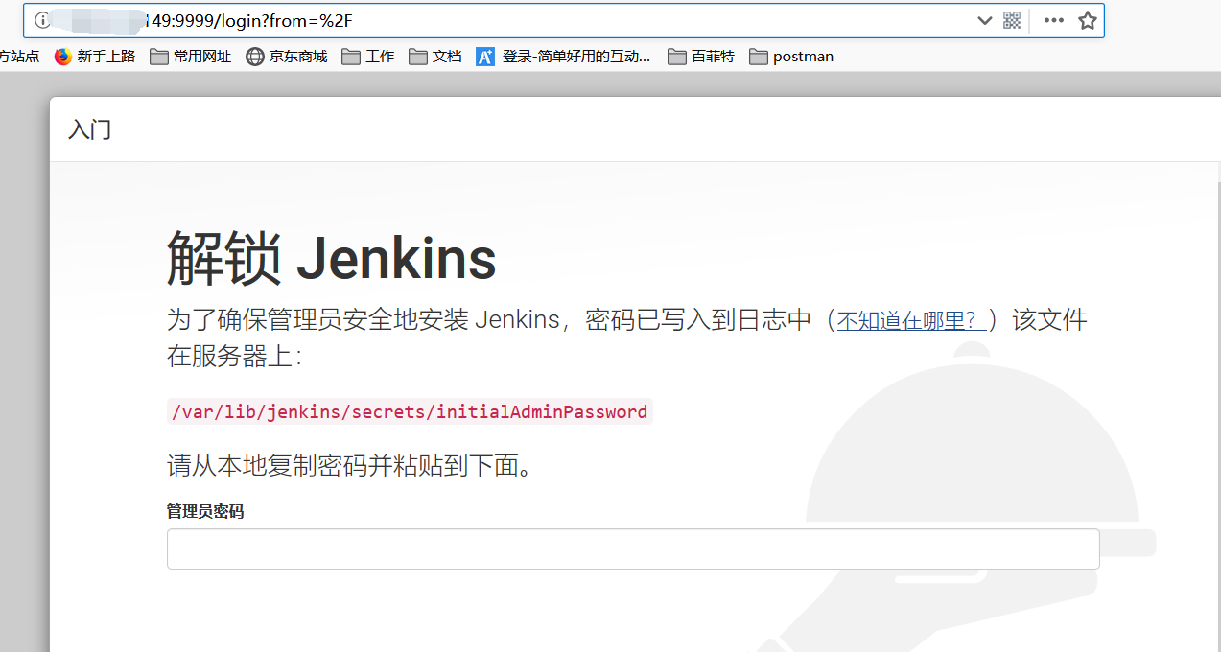This screenshot has height=652, width=1221.
Task: Follow the 不知道在哪里？ link
Action: (911, 320)
